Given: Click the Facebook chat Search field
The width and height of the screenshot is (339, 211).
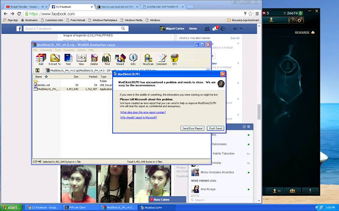Looking at the screenshot, I should tap(220, 200).
